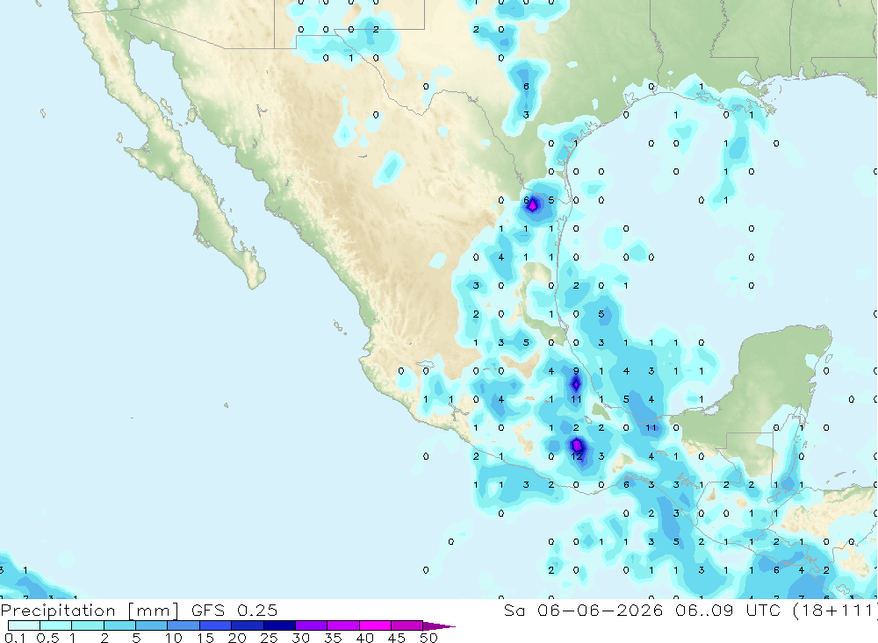Screen dimensions: 878x643
Task: Click the 'GFS 0.25' model label
Action: tap(234, 610)
